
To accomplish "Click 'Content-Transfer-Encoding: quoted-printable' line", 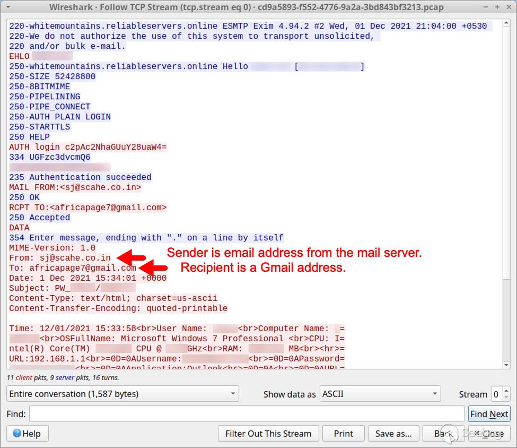I will tap(118, 308).
